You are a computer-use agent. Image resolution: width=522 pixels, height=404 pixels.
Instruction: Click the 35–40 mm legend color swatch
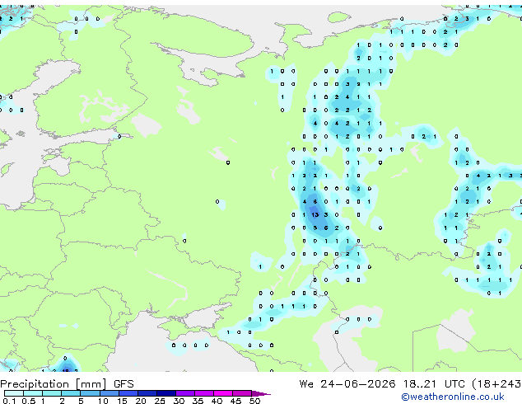(x=204, y=393)
